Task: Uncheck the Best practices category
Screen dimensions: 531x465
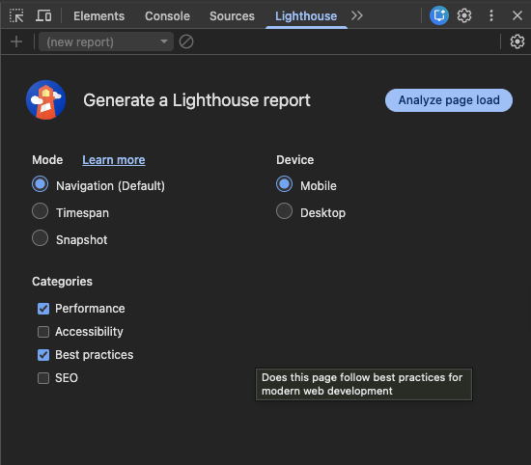Action: pyautogui.click(x=43, y=355)
